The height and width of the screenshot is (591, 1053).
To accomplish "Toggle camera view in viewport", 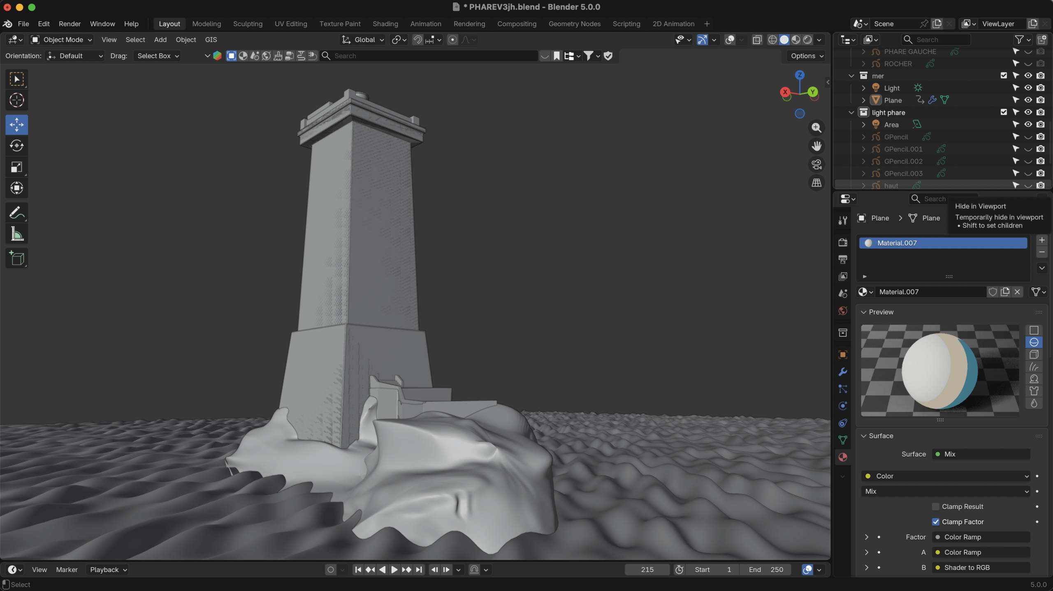I will pyautogui.click(x=816, y=164).
